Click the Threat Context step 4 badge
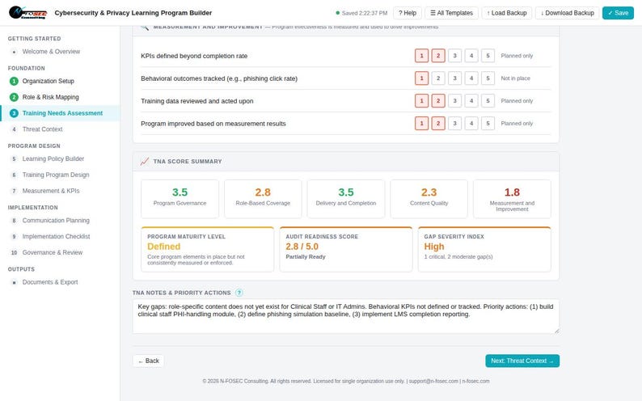Viewport: 642px width, 401px height. [14, 129]
